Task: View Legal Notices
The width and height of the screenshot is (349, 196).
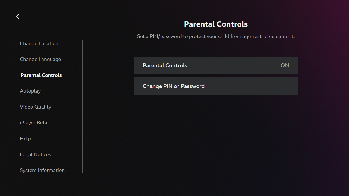Action: pos(35,154)
